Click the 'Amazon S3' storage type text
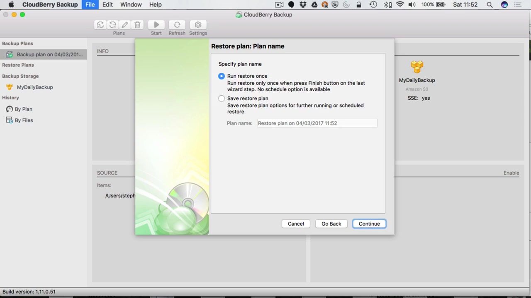The image size is (531, 298). pos(417,89)
